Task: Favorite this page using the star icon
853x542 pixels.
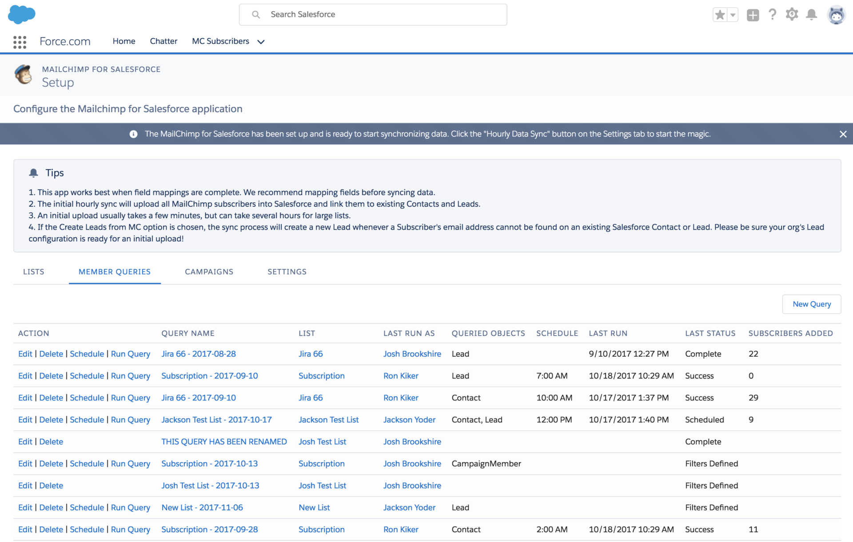Action: click(x=720, y=14)
